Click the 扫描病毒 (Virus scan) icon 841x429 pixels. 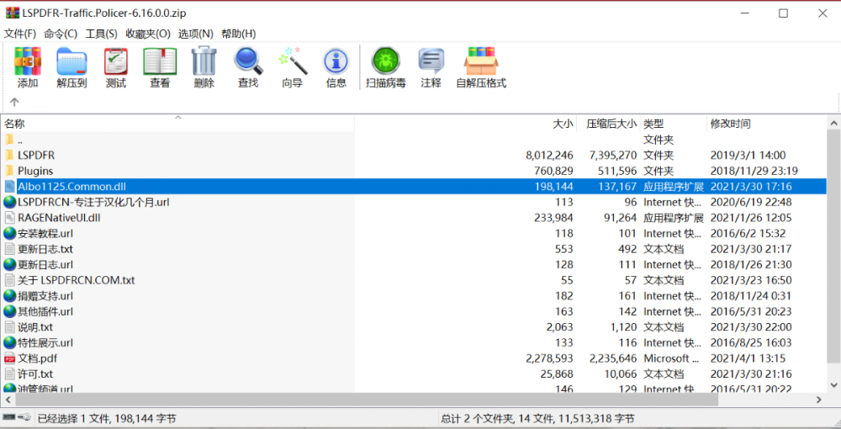pos(386,61)
